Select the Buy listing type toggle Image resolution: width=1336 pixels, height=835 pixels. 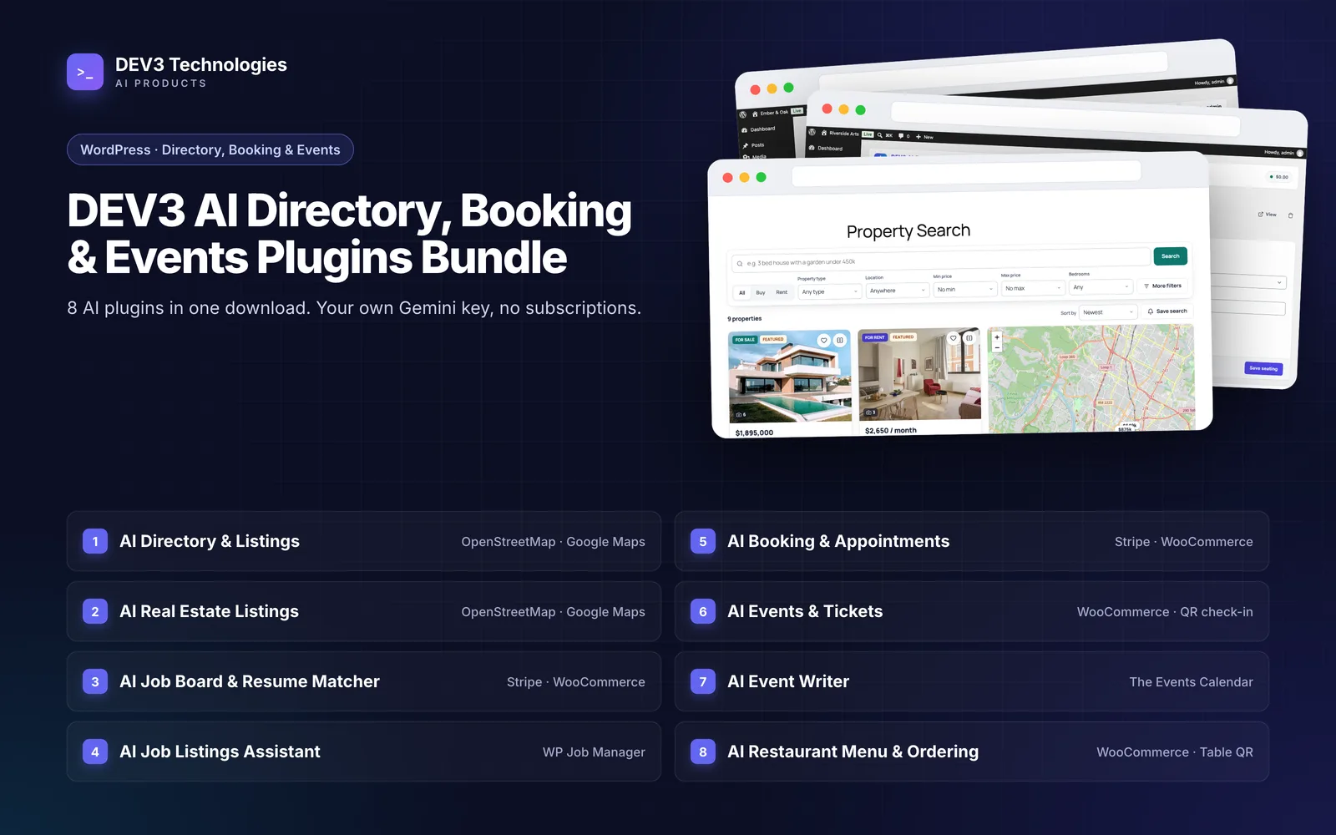pos(761,292)
